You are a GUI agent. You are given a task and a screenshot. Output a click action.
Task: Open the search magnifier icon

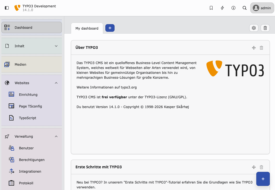pyautogui.click(x=245, y=8)
